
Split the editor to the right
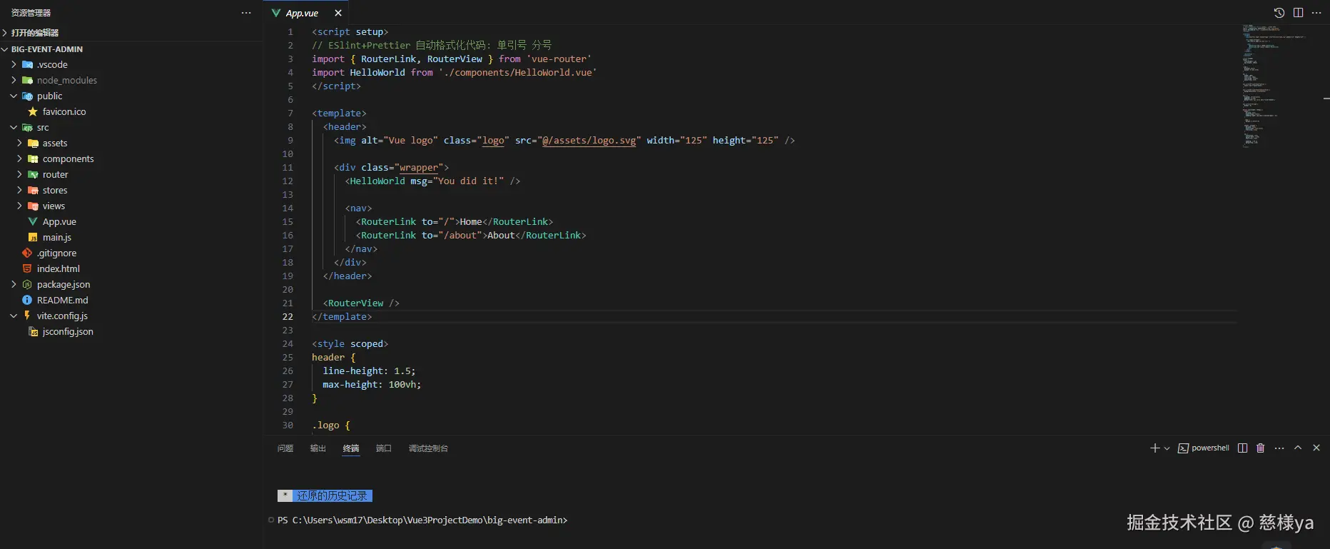pos(1298,13)
